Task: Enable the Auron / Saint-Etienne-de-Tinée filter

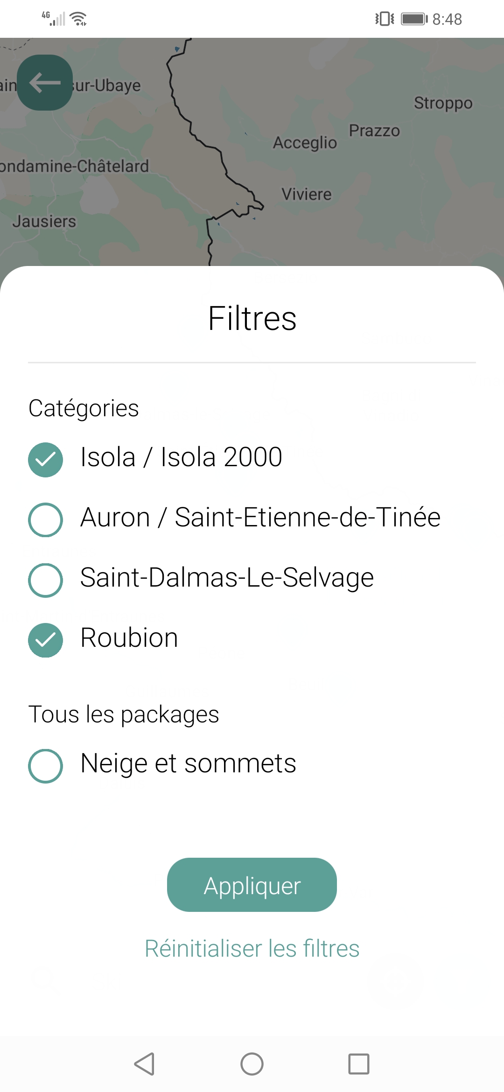Action: 45,519
